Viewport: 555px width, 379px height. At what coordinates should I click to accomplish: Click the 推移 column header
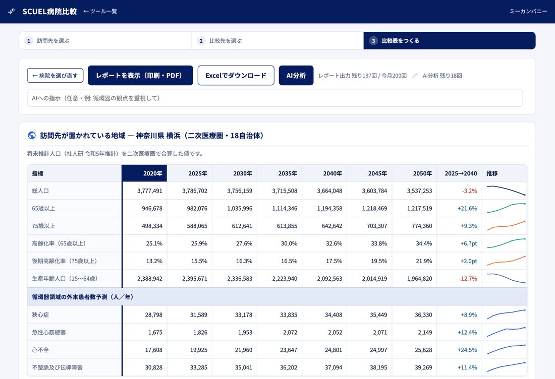click(505, 173)
